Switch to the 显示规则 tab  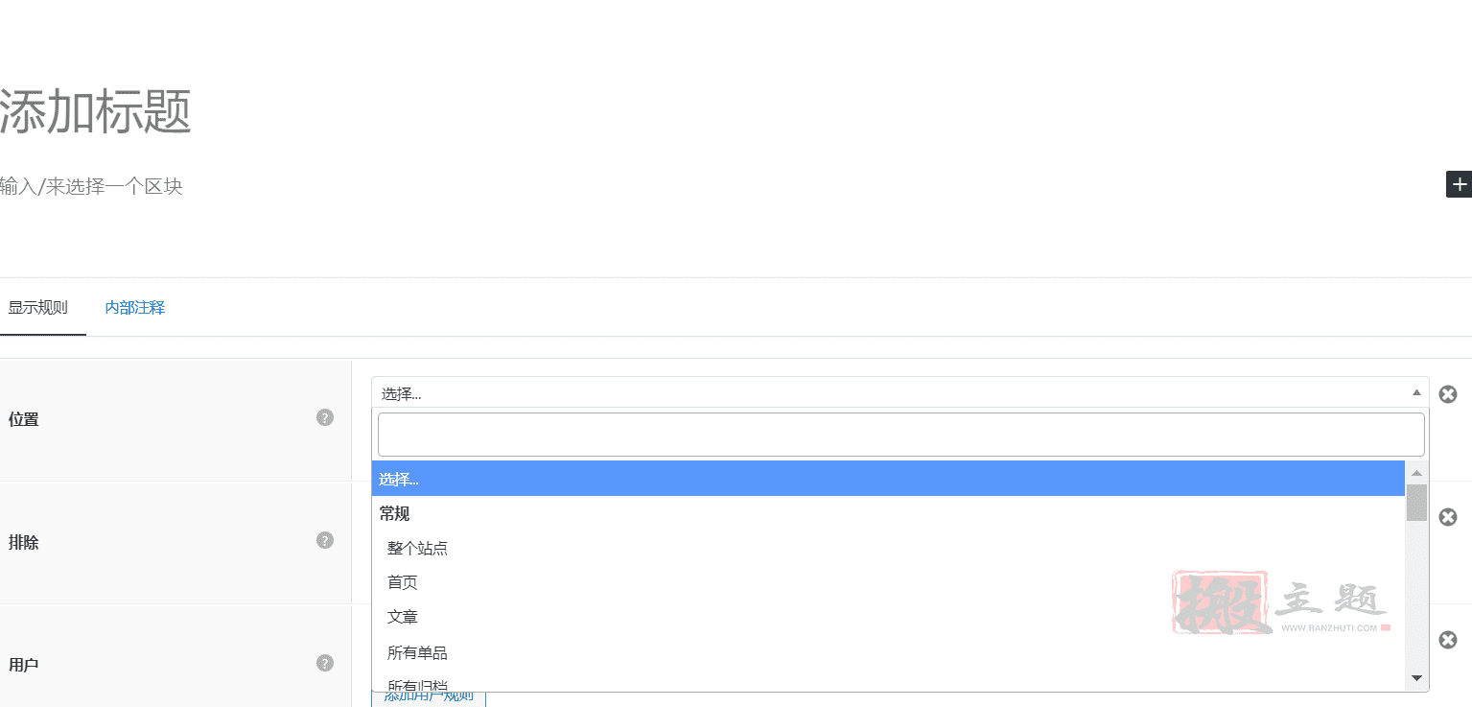coord(38,308)
